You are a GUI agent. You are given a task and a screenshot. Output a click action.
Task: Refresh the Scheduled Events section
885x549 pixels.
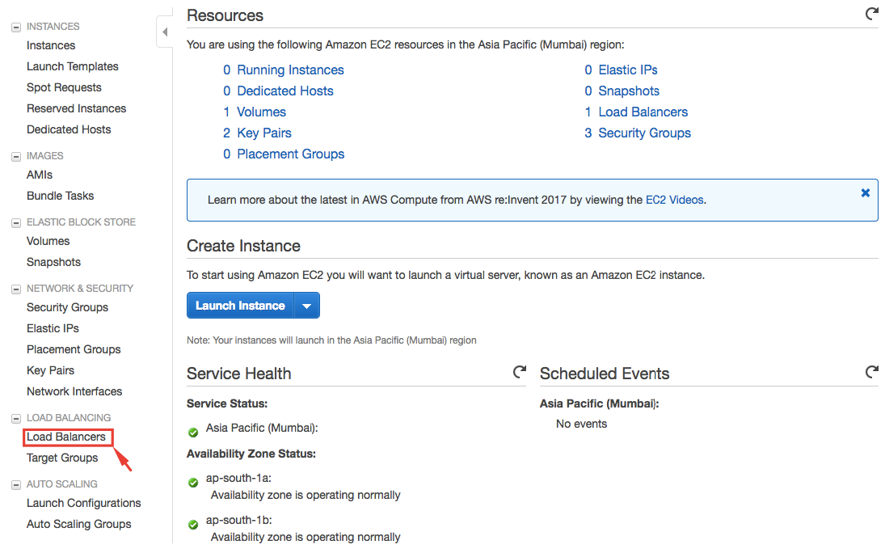click(871, 372)
